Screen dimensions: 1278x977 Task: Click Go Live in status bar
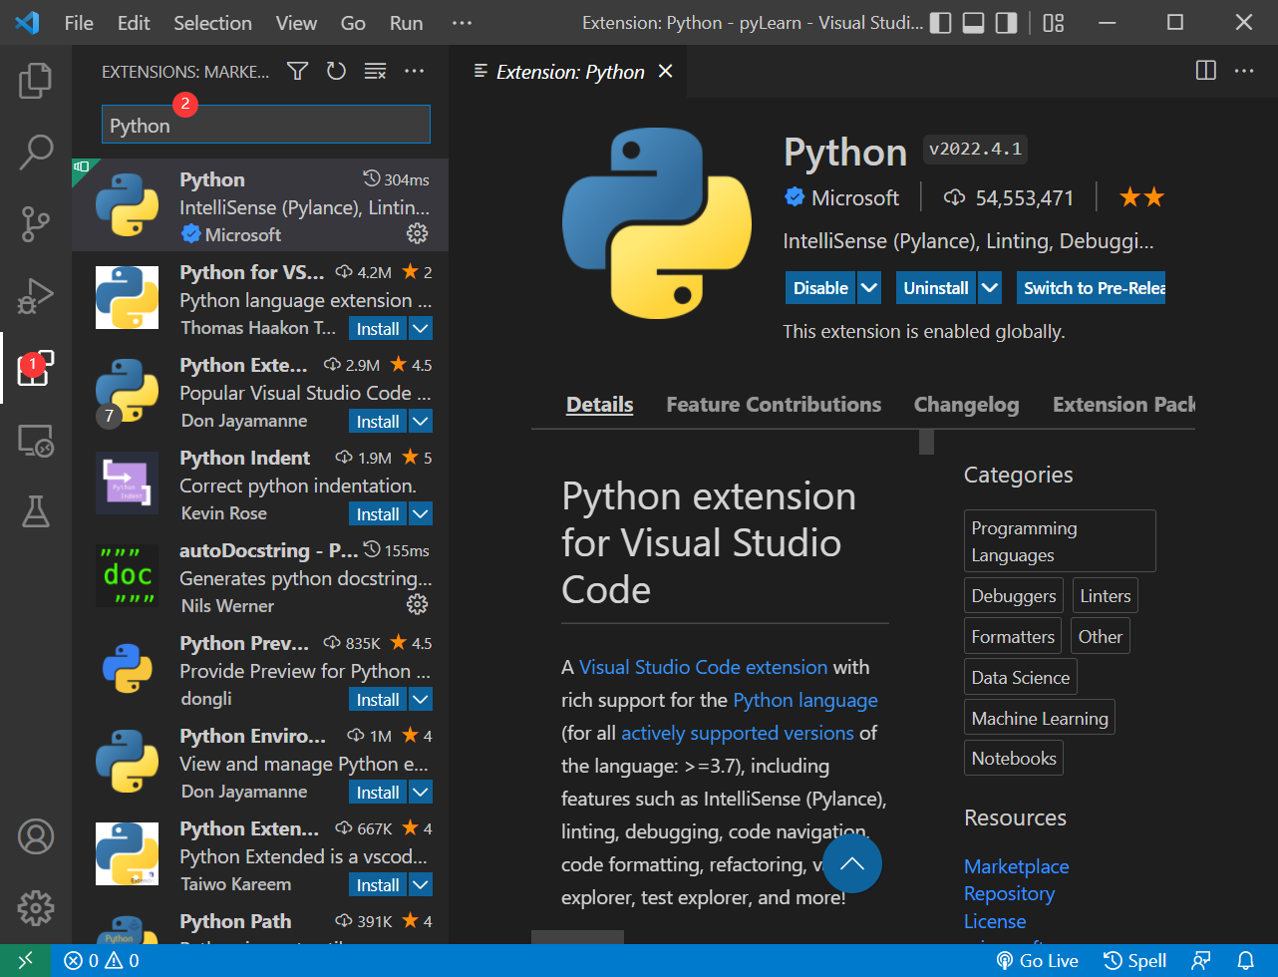pos(1038,961)
